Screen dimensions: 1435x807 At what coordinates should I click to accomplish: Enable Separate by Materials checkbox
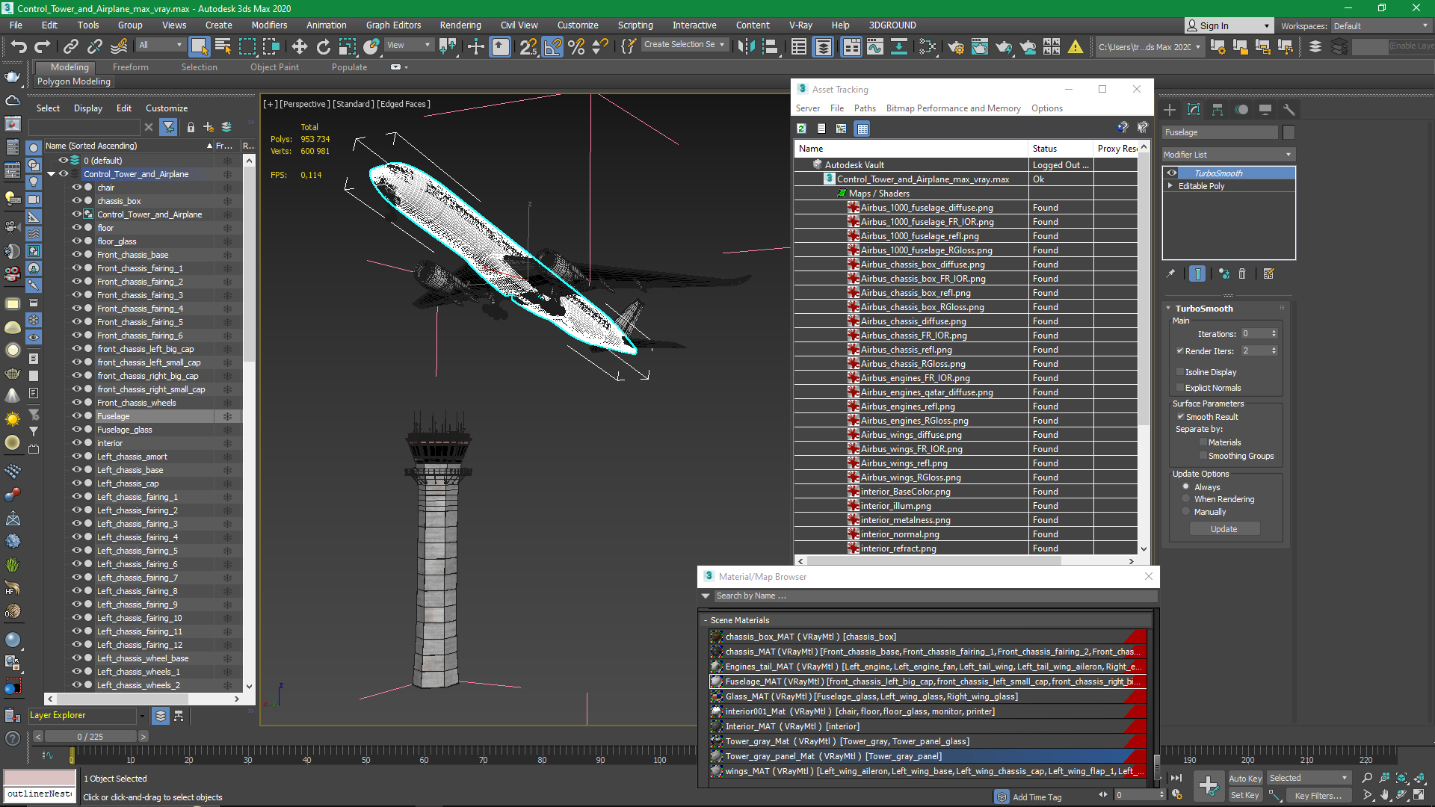[x=1203, y=442]
